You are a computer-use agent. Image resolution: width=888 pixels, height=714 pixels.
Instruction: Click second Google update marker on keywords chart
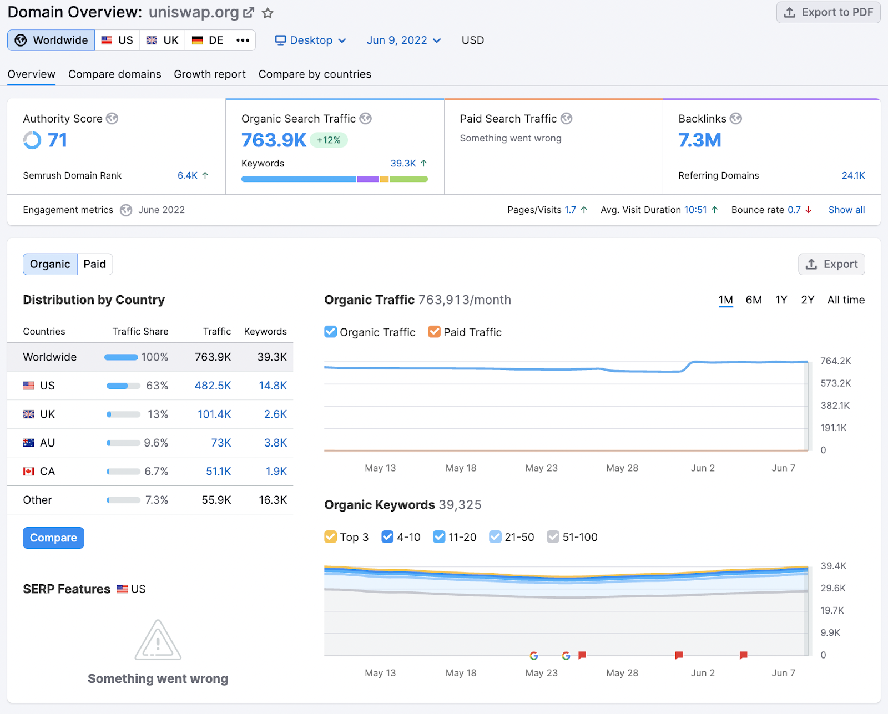(x=566, y=656)
